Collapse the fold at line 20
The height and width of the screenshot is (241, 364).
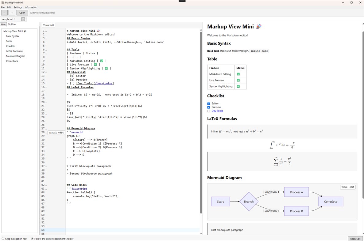46,103
